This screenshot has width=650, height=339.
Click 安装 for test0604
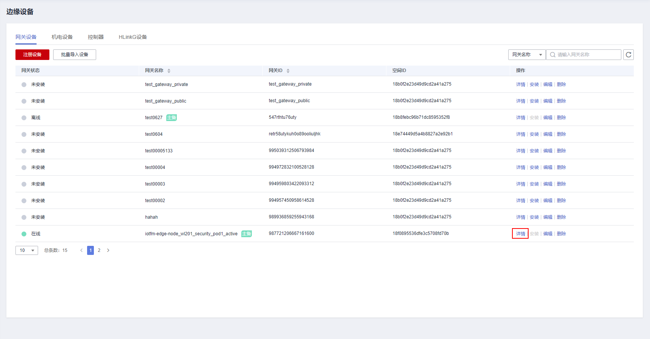[534, 134]
